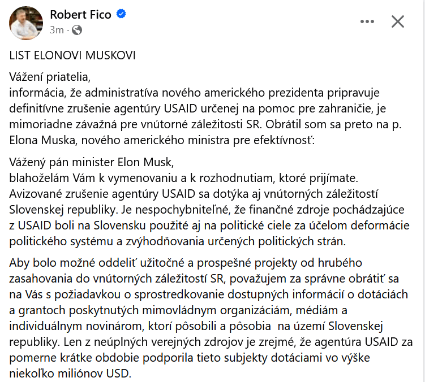Click the words 'individuálnym novinárom'
Screen dimensions: 425x382
point(76,326)
